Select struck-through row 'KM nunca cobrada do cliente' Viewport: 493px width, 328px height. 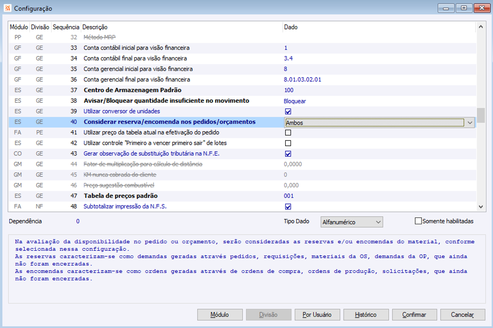coord(242,175)
